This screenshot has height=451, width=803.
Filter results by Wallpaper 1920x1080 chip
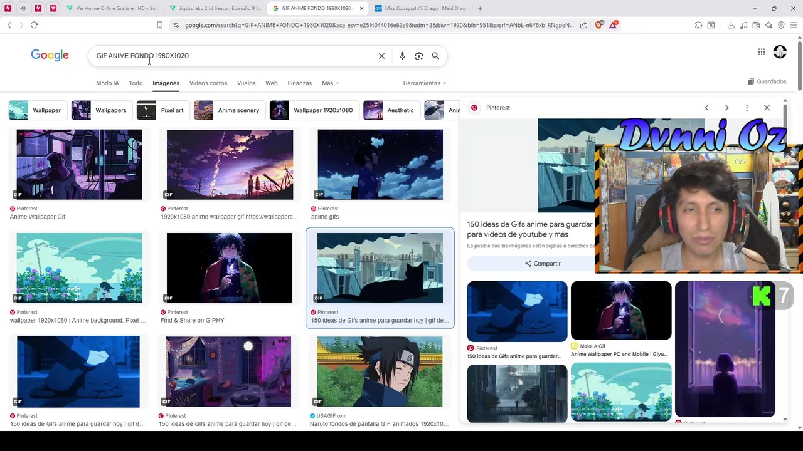(313, 110)
